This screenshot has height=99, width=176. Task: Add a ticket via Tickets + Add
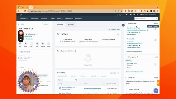156,78
